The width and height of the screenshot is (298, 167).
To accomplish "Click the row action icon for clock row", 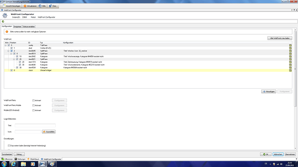I will click(290, 70).
